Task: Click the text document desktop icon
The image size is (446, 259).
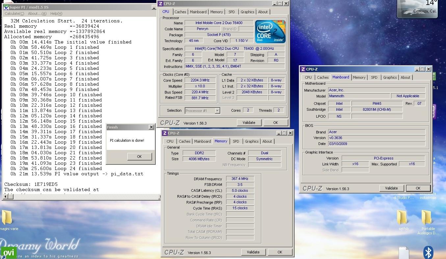Action: [x=404, y=253]
